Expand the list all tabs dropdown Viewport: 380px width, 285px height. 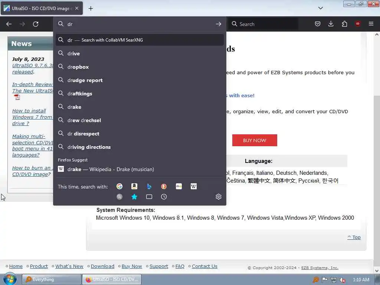point(320,8)
